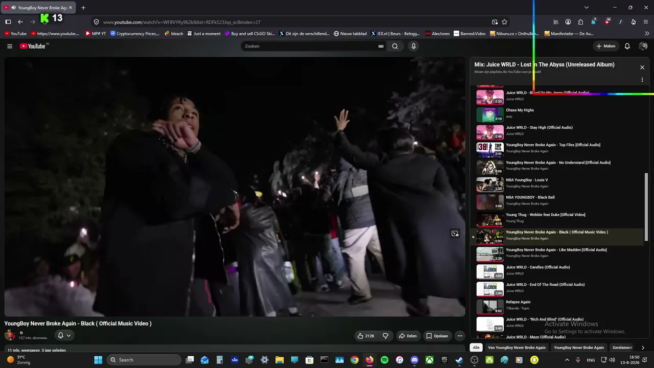The width and height of the screenshot is (654, 368).
Task: Click the Windows taskbar Search box
Action: (145, 360)
